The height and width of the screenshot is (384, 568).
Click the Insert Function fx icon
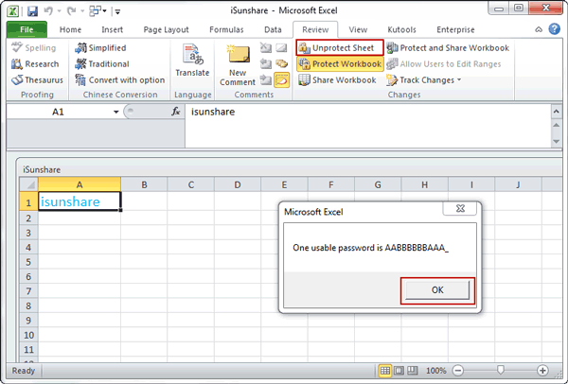tap(176, 112)
